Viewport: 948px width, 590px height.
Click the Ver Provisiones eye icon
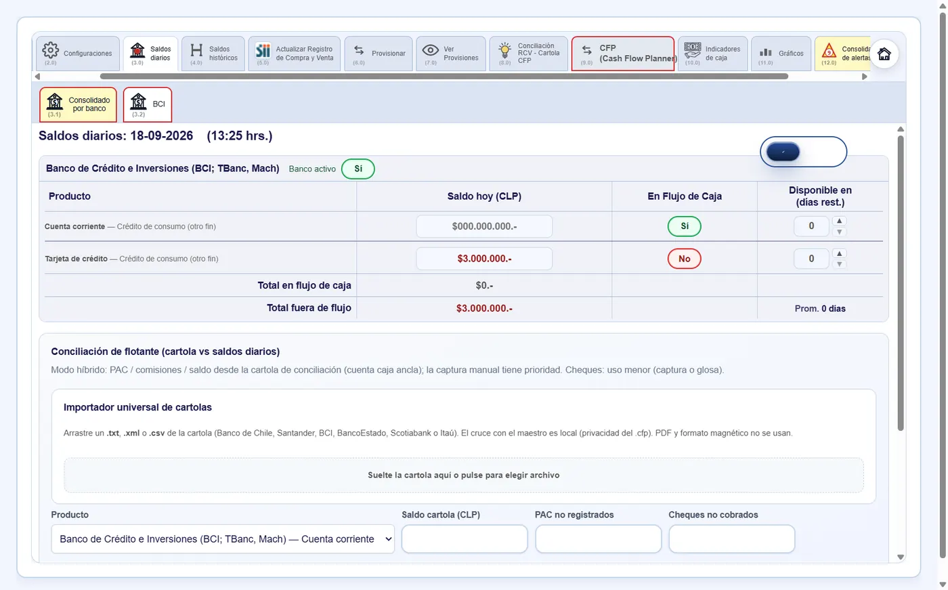point(431,51)
